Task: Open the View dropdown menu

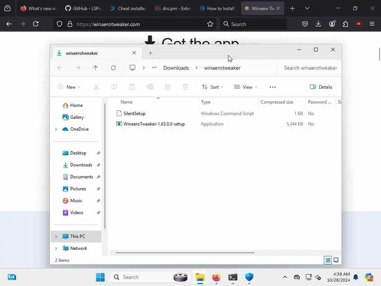Action: click(x=246, y=87)
